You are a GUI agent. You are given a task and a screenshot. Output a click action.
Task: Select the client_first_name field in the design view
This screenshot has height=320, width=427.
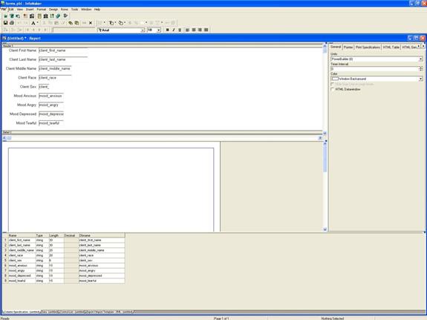63,50
